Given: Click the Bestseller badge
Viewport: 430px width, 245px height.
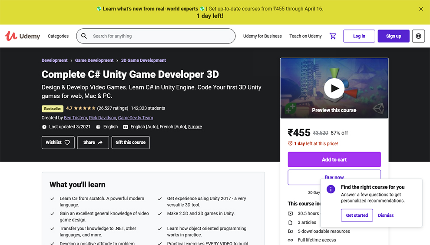Looking at the screenshot, I should (53, 109).
